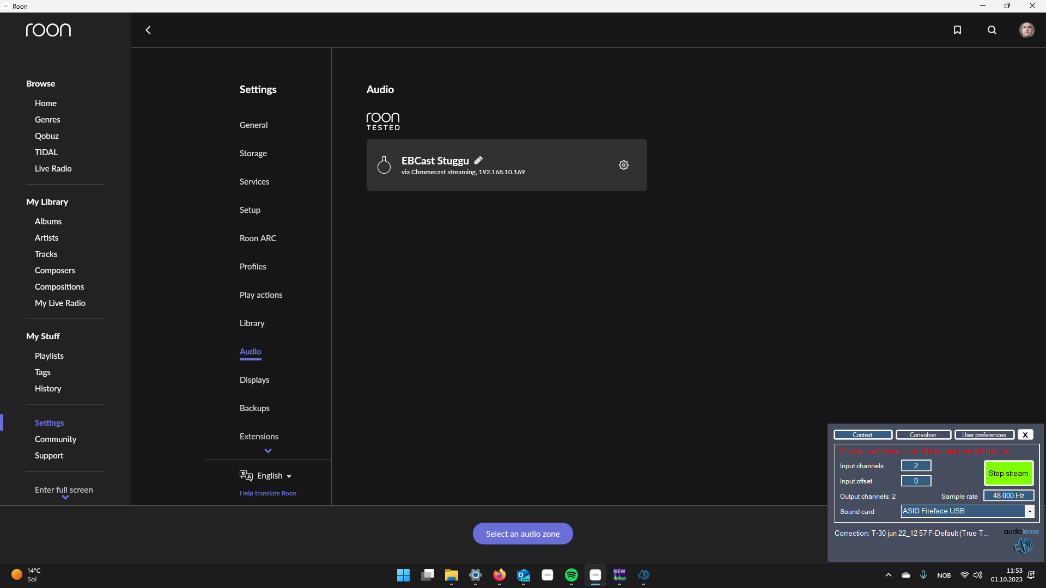Click the Select an audio zone button
The width and height of the screenshot is (1046, 588).
coord(522,534)
